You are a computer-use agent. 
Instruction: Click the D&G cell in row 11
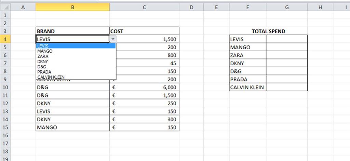(x=72, y=95)
